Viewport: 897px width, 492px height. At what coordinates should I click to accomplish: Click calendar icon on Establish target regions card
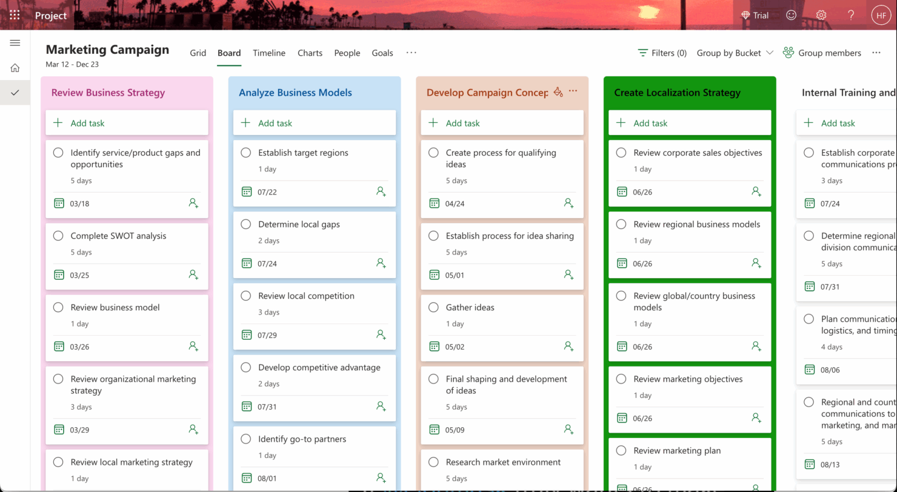tap(247, 192)
